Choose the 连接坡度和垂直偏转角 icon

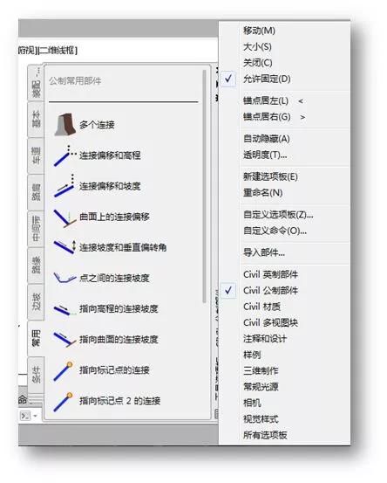tap(64, 247)
